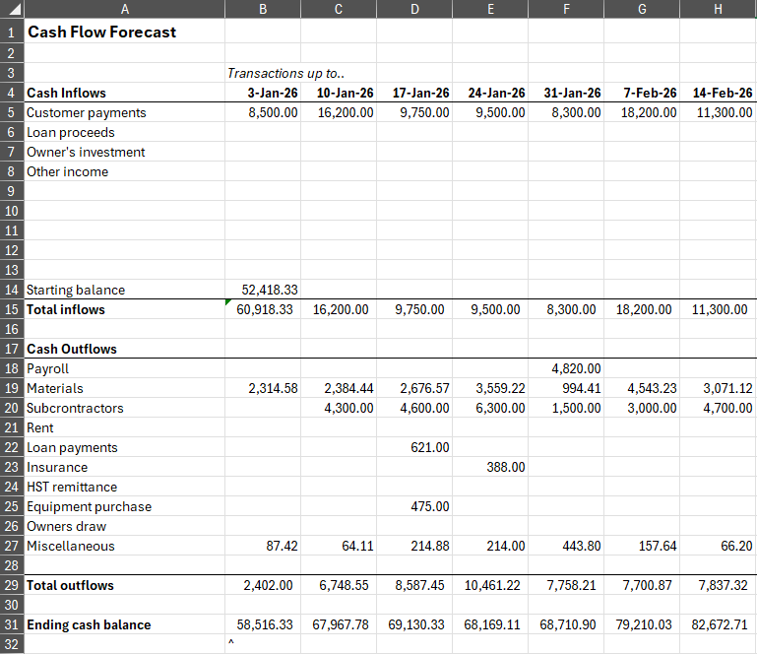Image resolution: width=757 pixels, height=654 pixels.
Task: Click the Total inflows cell 60,918.33
Action: click(x=263, y=309)
